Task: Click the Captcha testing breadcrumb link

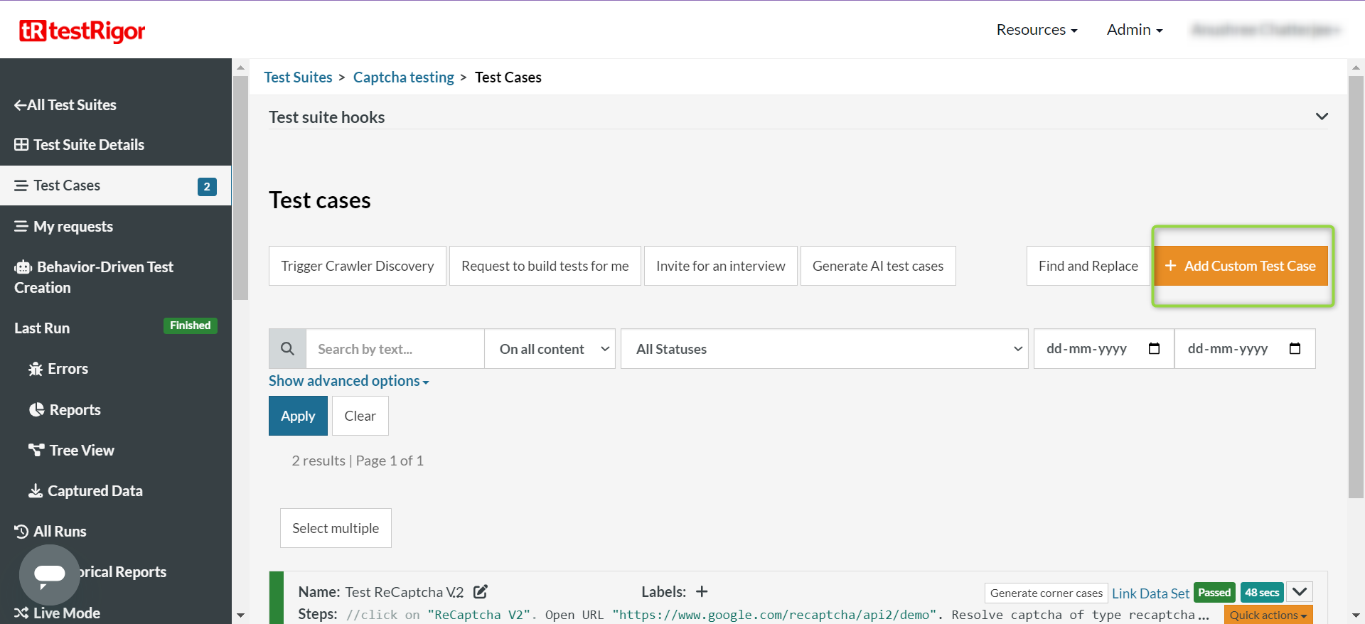Action: (x=403, y=77)
